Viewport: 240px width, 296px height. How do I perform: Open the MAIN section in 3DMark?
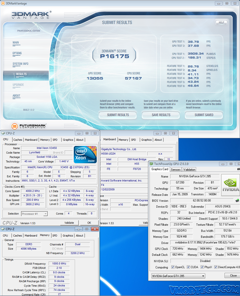point(16,43)
